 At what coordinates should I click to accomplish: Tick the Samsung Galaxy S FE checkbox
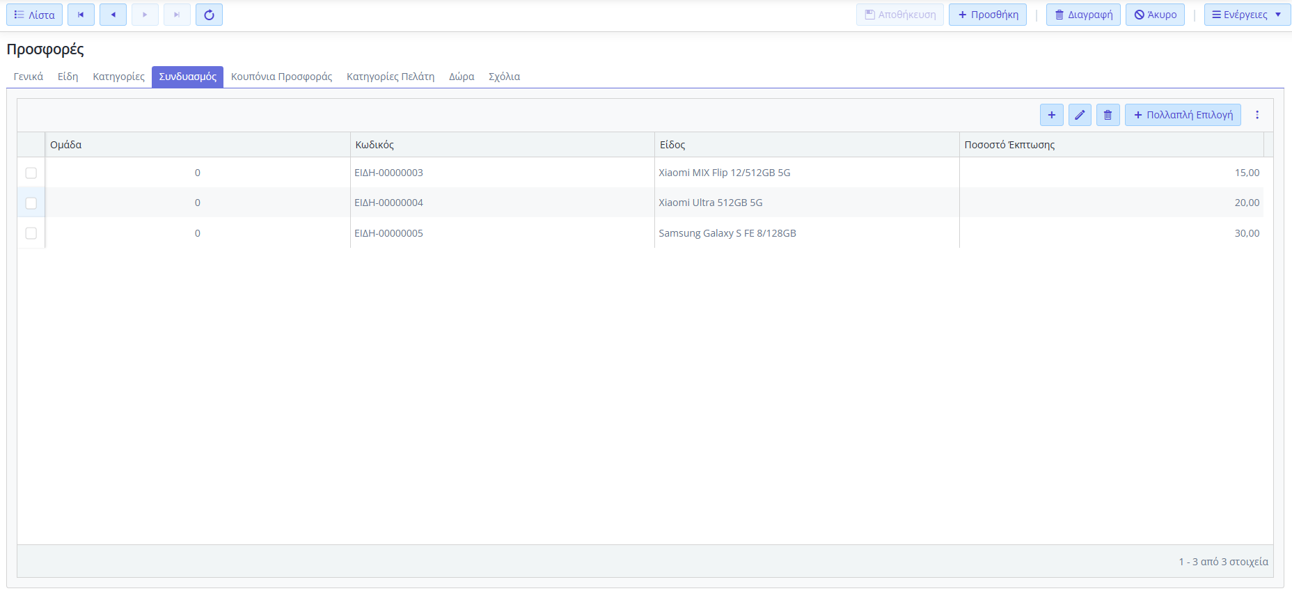pyautogui.click(x=31, y=233)
